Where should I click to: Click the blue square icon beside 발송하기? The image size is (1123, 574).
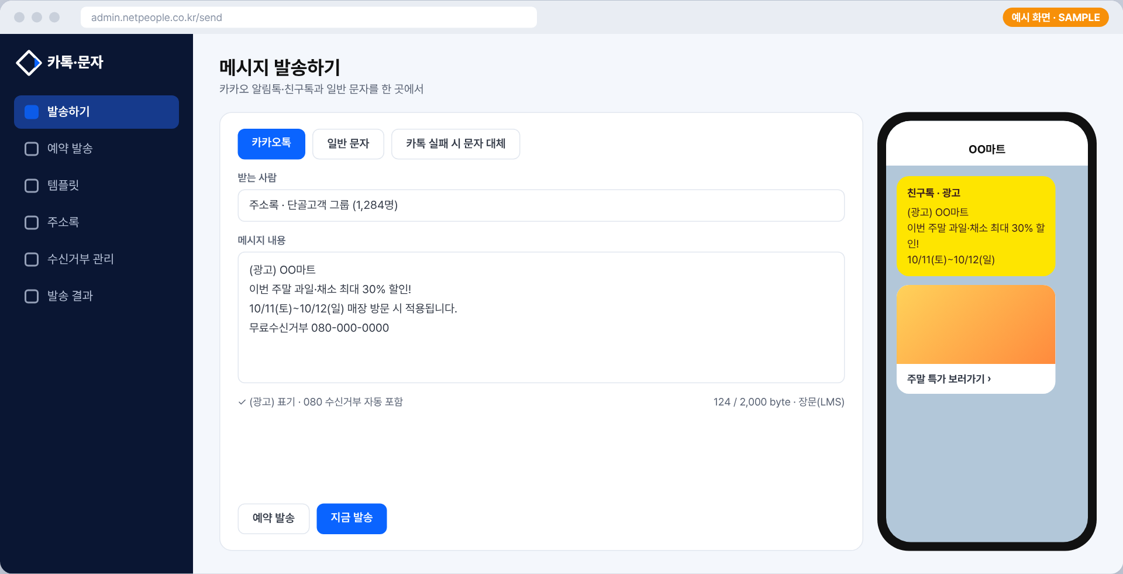tap(32, 112)
